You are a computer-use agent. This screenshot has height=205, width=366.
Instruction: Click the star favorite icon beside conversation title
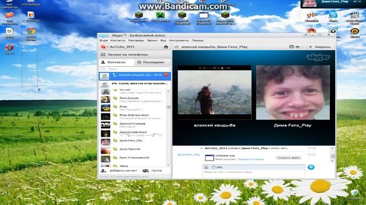pos(177,47)
